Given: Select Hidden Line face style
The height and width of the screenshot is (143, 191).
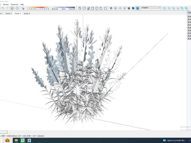Looking at the screenshot, I should (x=125, y=8).
